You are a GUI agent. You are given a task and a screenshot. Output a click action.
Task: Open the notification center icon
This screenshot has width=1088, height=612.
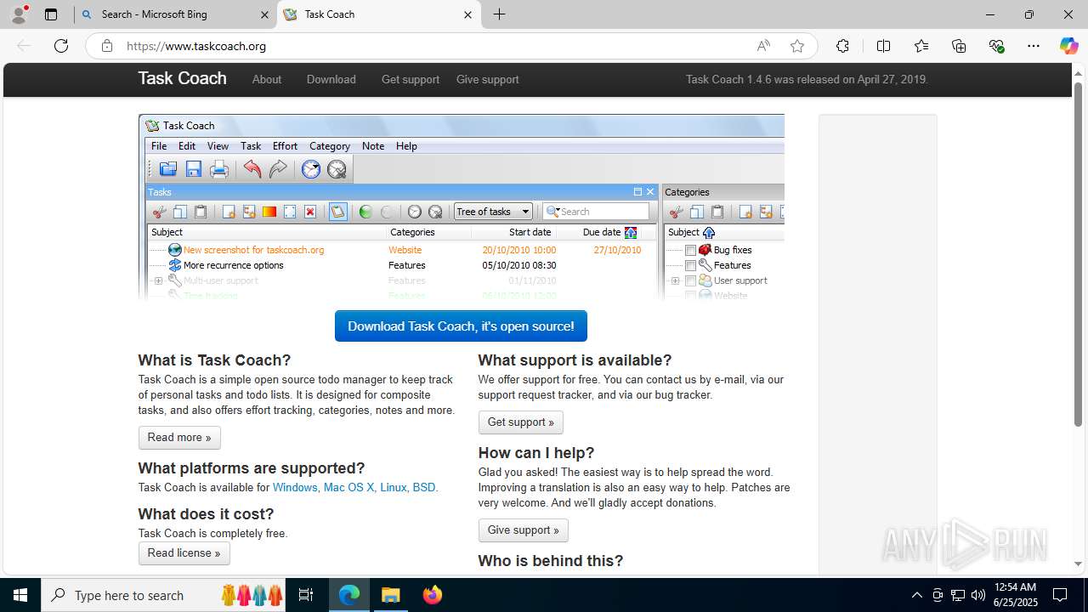point(1060,595)
